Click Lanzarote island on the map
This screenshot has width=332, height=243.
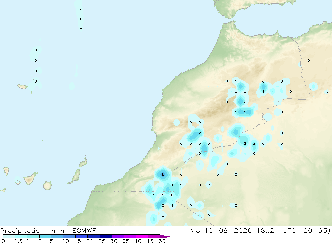[83, 163]
